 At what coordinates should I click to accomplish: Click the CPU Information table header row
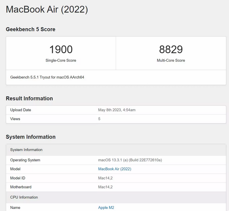(x=116, y=197)
